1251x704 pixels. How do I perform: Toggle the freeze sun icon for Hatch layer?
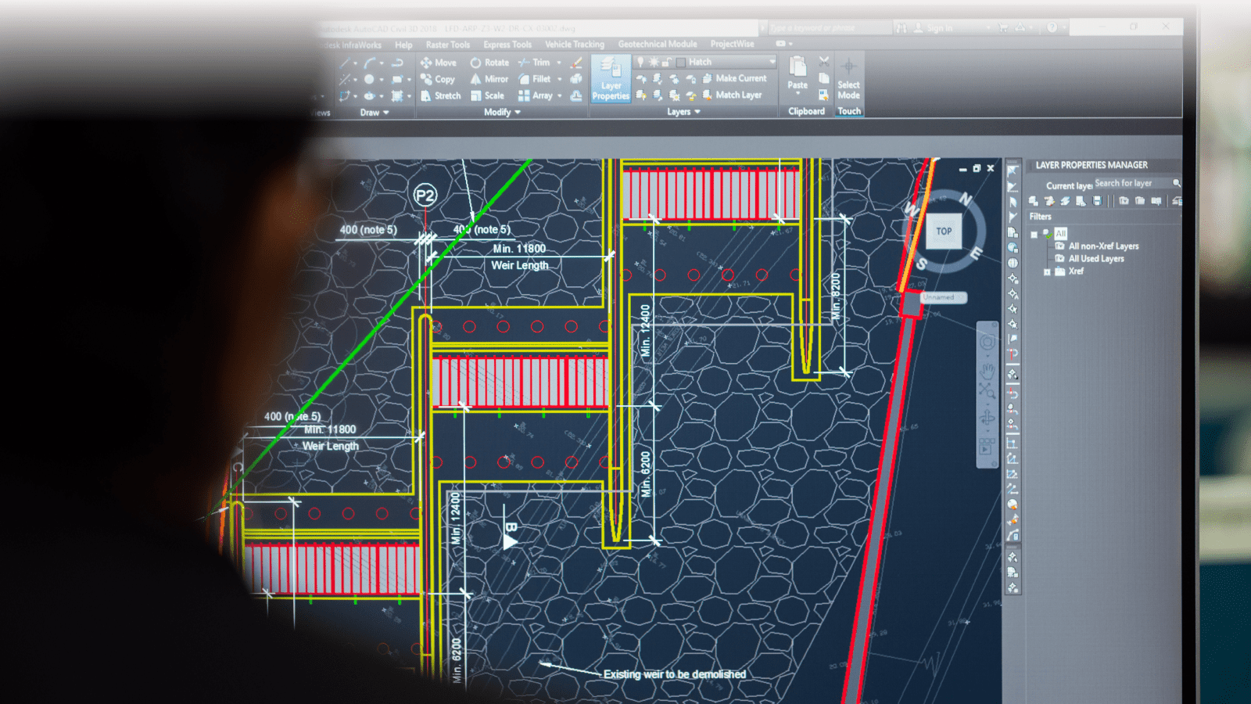(x=654, y=62)
